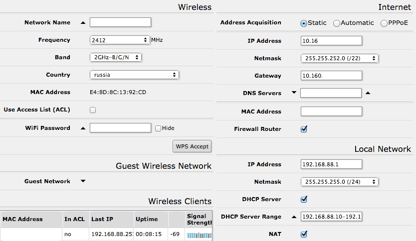
Task: Select Automatic address acquisition
Action: (x=337, y=23)
